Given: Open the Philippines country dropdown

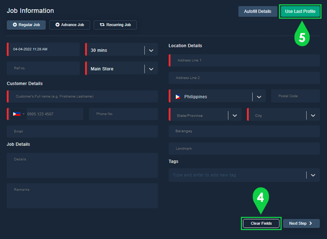Looking at the screenshot, I should click(259, 97).
